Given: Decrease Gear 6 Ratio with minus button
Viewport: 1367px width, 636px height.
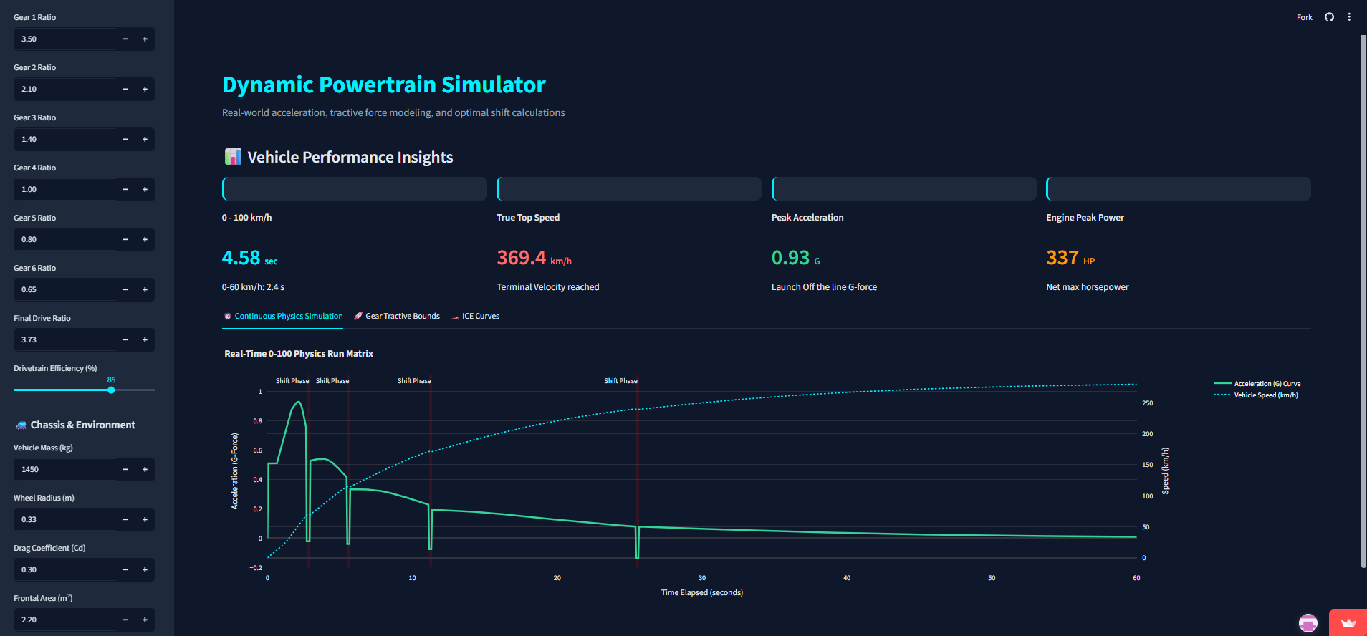Looking at the screenshot, I should point(125,289).
